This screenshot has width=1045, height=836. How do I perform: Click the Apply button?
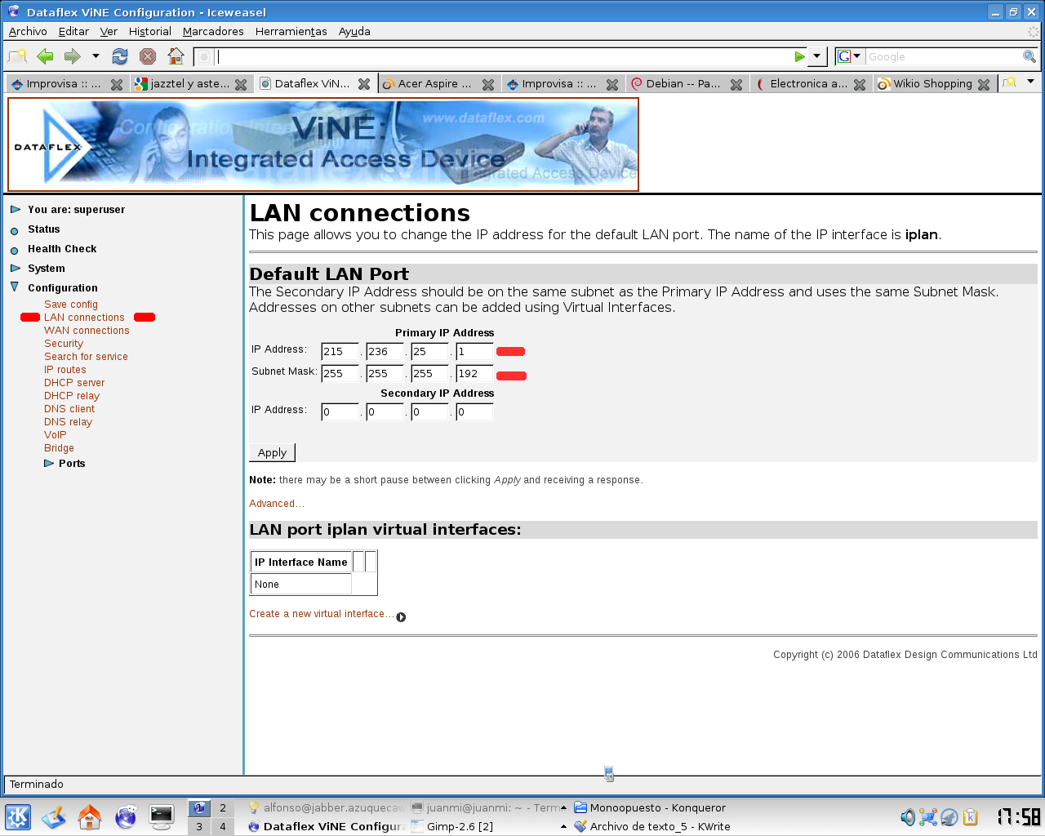pyautogui.click(x=272, y=452)
